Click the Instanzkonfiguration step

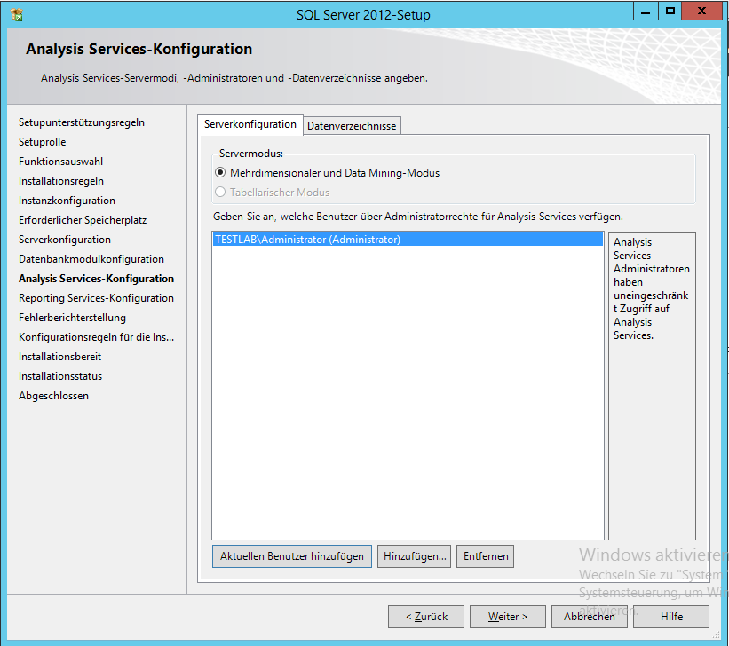tap(67, 201)
